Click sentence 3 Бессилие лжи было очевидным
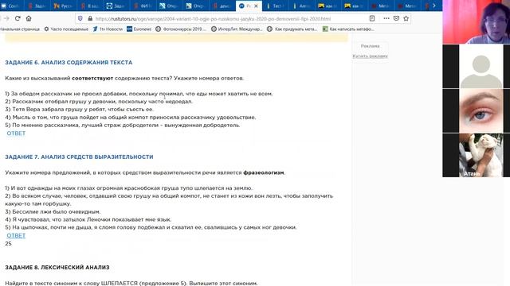The height and width of the screenshot is (286, 510). click(x=53, y=212)
